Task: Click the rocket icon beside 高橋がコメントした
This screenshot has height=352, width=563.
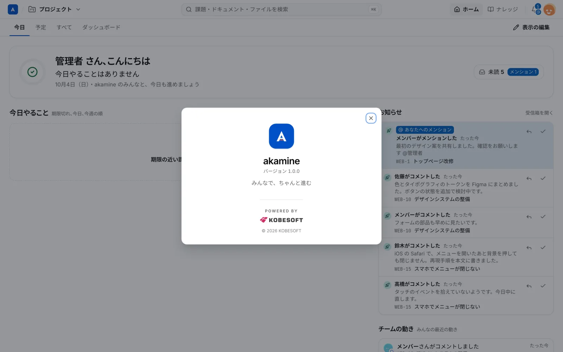Action: tap(387, 285)
